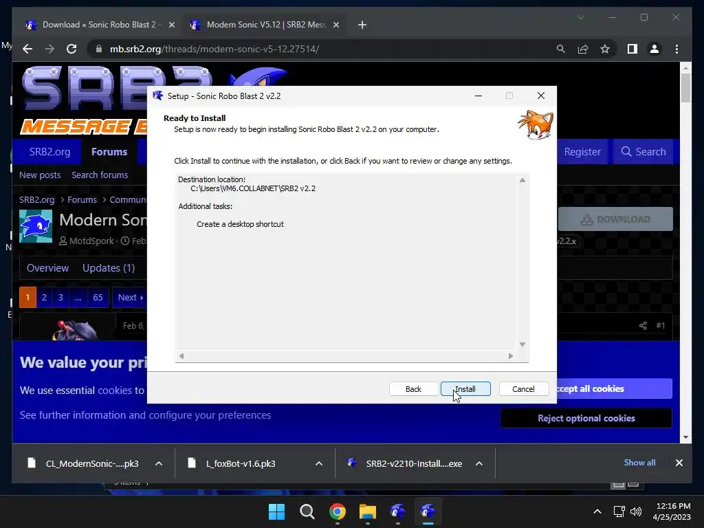Click the share page icon
Image resolution: width=704 pixels, height=528 pixels.
click(x=583, y=49)
